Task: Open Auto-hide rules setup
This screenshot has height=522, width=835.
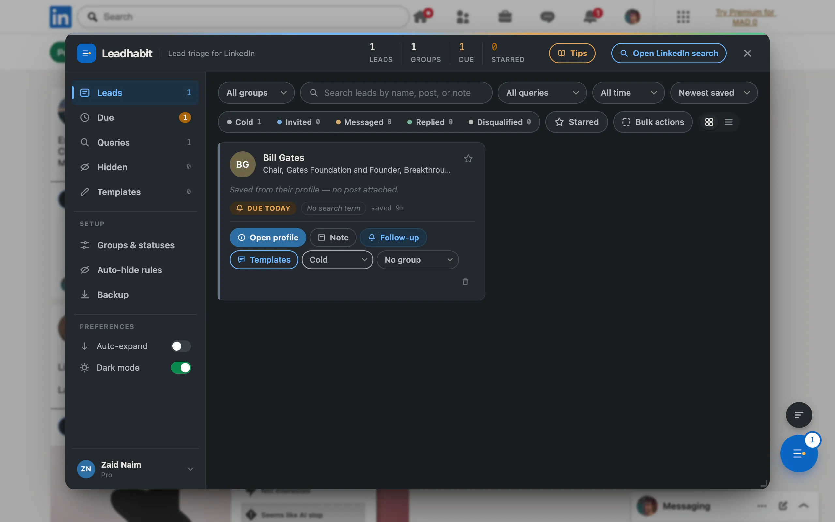Action: tap(135, 270)
